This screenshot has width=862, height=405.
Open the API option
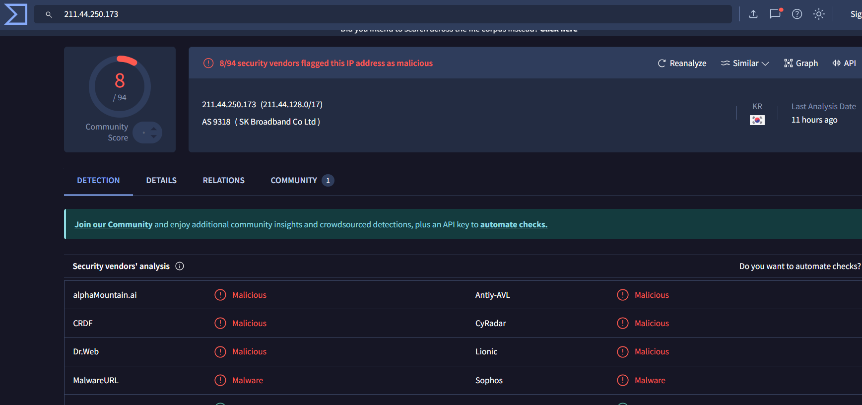844,63
